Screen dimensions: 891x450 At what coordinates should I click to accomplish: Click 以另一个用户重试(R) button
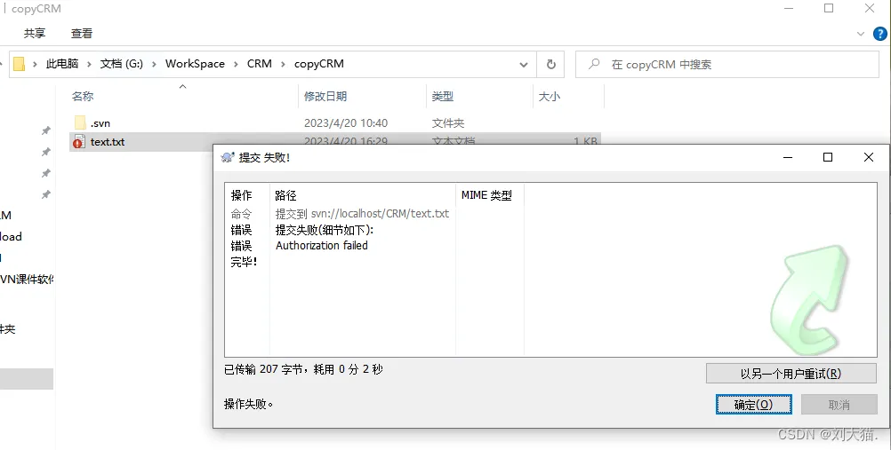tap(791, 374)
